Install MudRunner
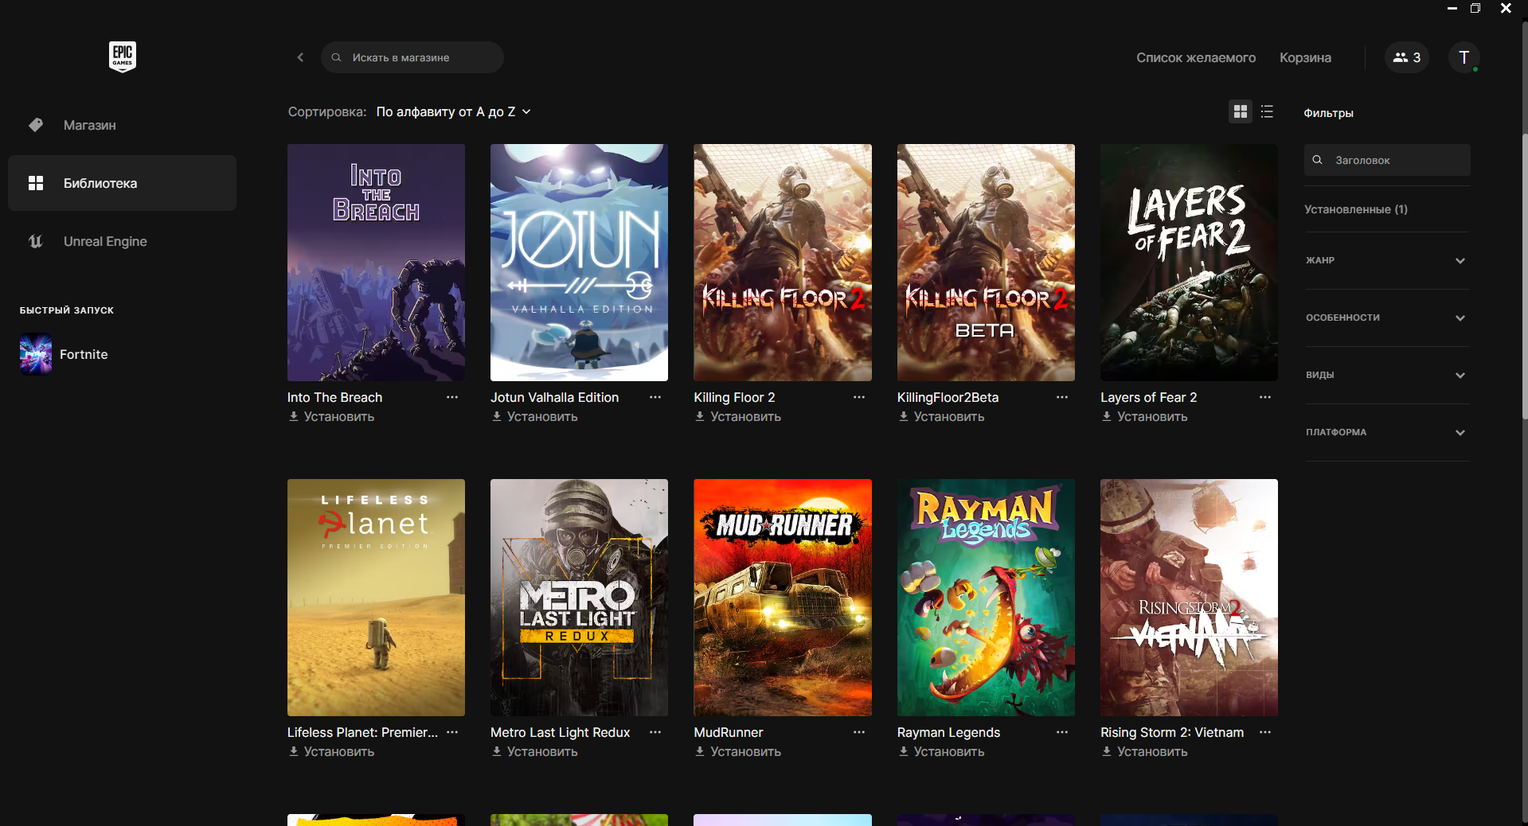Viewport: 1528px width, 826px height. [x=737, y=751]
